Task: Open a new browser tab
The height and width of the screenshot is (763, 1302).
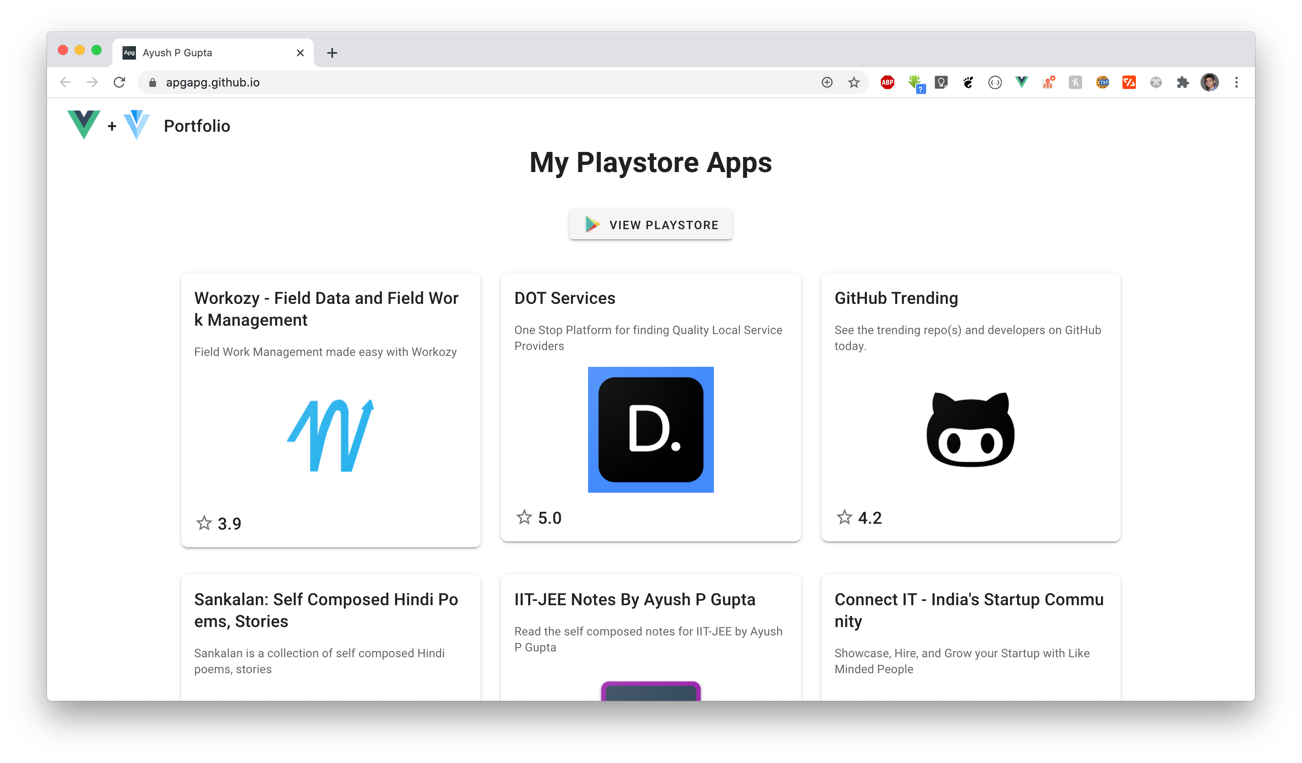Action: tap(332, 53)
